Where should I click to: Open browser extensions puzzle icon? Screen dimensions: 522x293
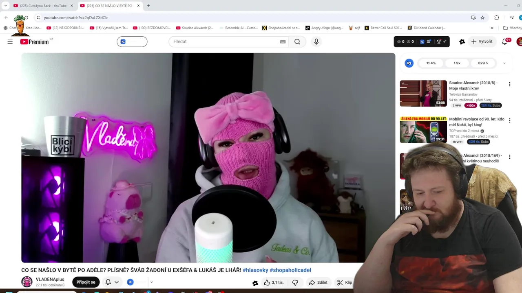497,17
